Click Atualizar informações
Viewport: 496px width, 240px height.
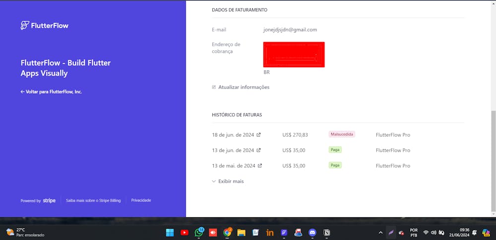244,87
